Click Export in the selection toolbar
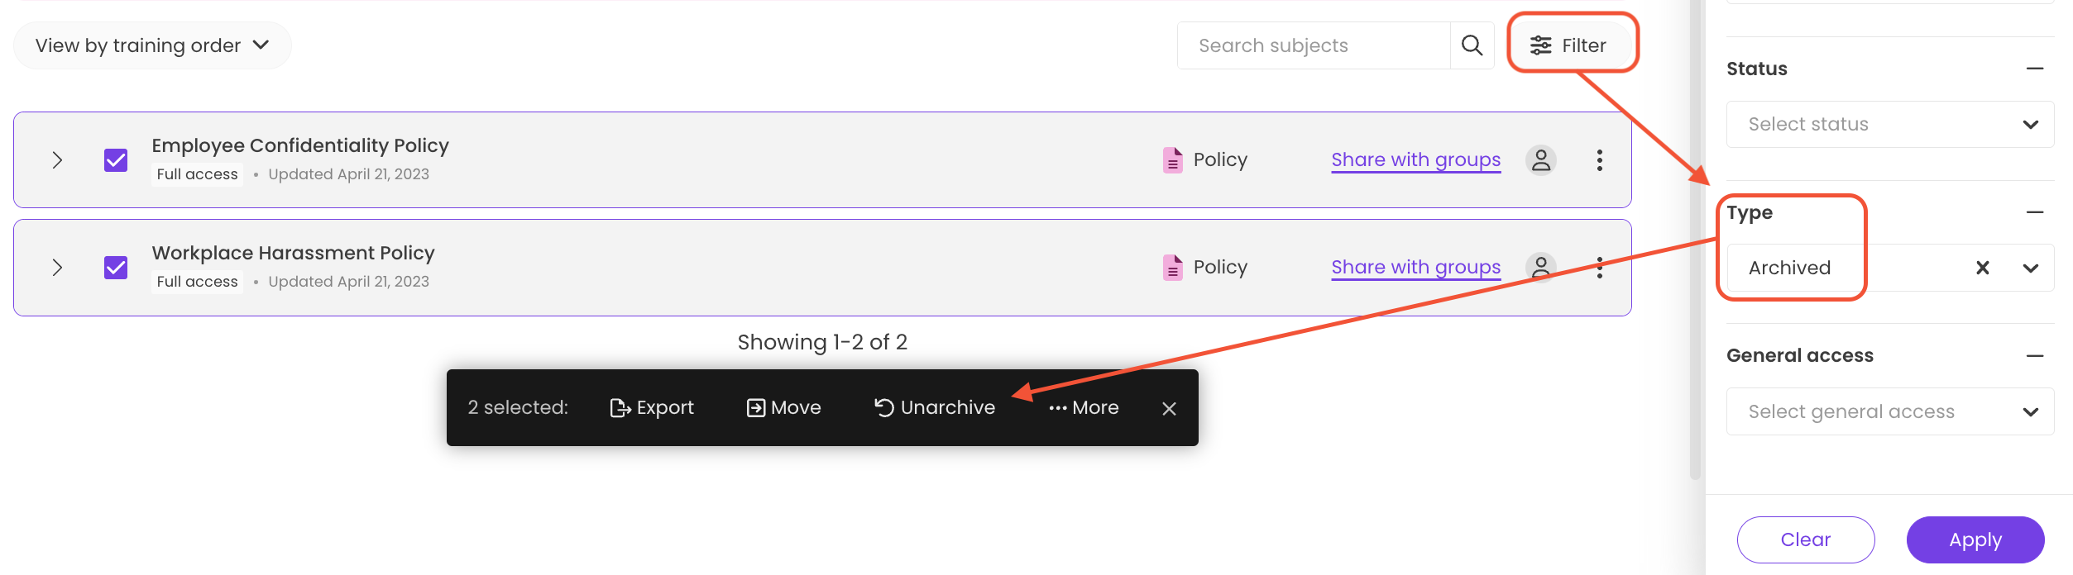Image resolution: width=2073 pixels, height=575 pixels. coord(652,408)
